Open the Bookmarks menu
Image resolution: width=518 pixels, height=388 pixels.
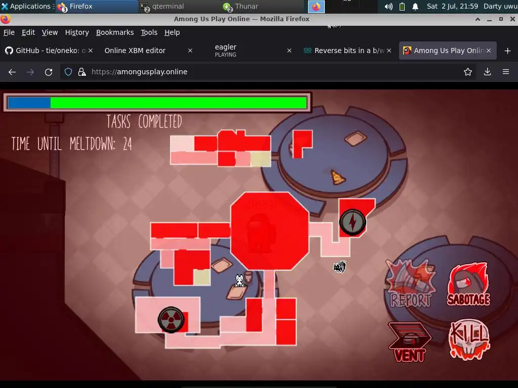(115, 32)
